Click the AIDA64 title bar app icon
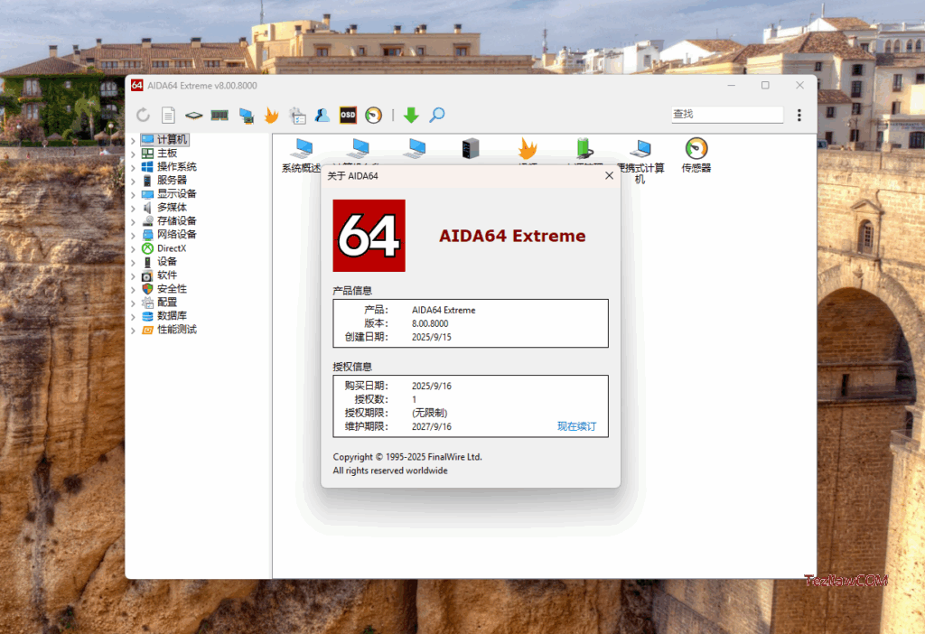925x634 pixels. pyautogui.click(x=137, y=86)
